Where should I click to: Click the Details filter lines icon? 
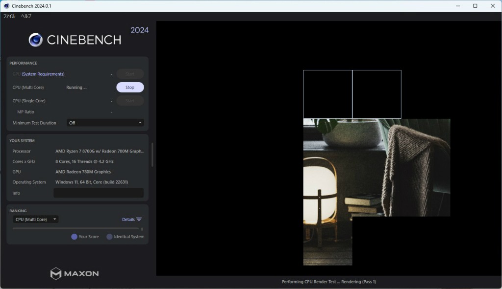tap(139, 220)
